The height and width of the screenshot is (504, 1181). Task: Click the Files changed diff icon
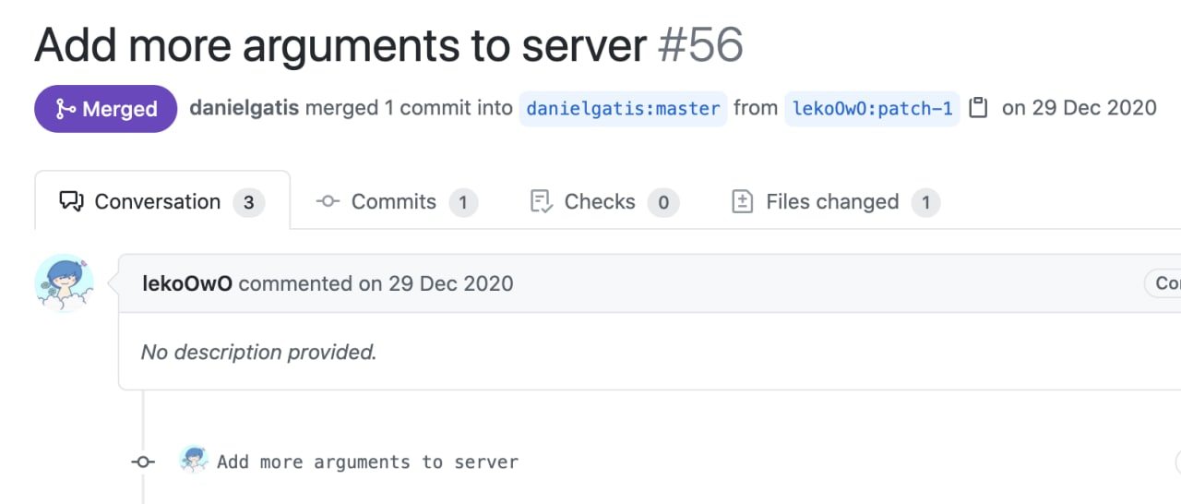(x=743, y=201)
